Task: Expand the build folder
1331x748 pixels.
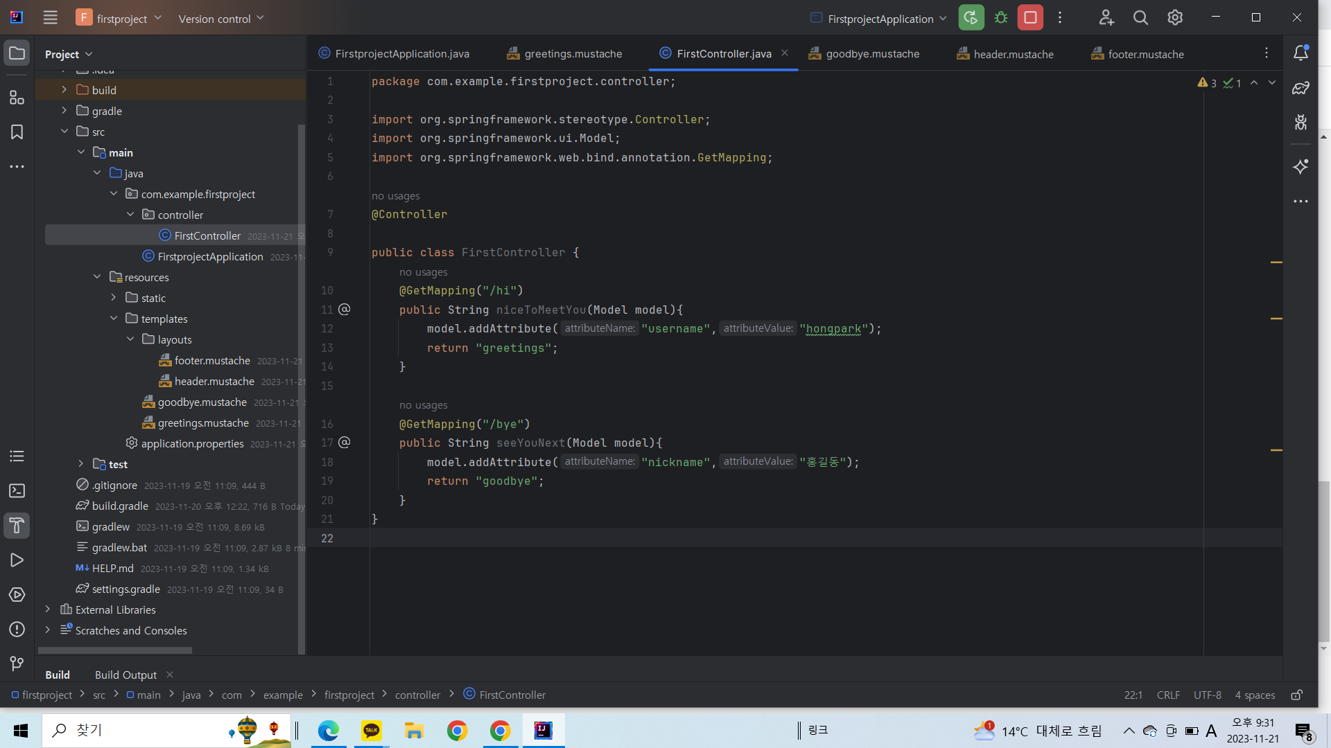Action: pos(64,90)
